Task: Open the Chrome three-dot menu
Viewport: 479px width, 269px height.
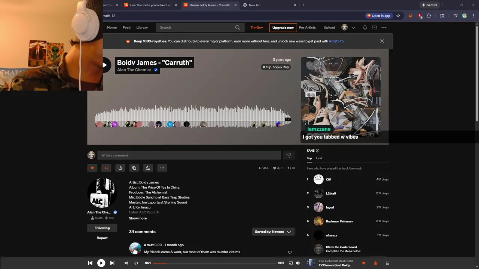Action: [473, 16]
